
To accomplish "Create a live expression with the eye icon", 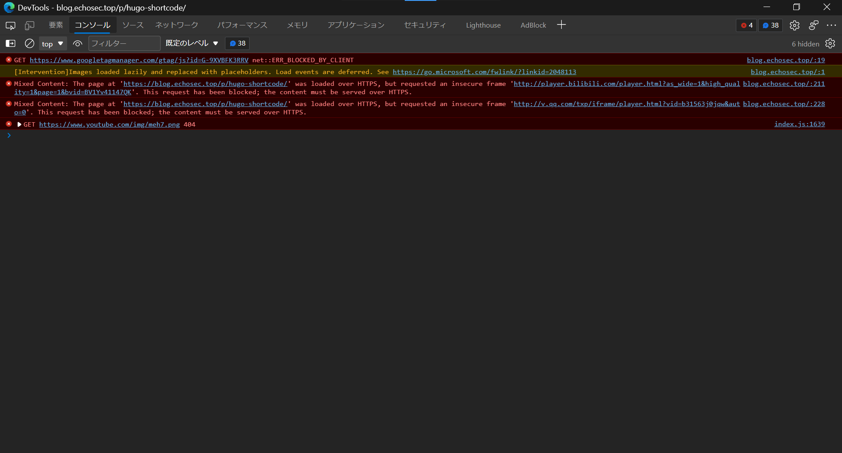I will pos(77,43).
